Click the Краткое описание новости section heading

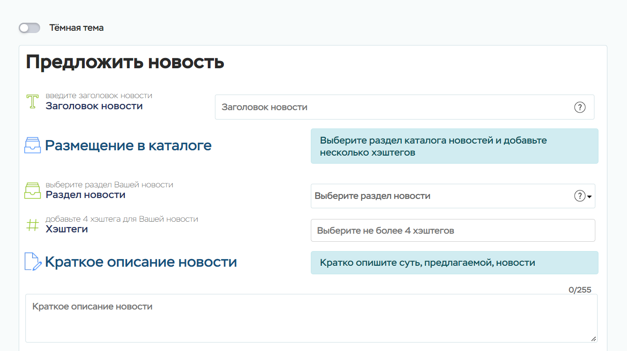tap(140, 262)
